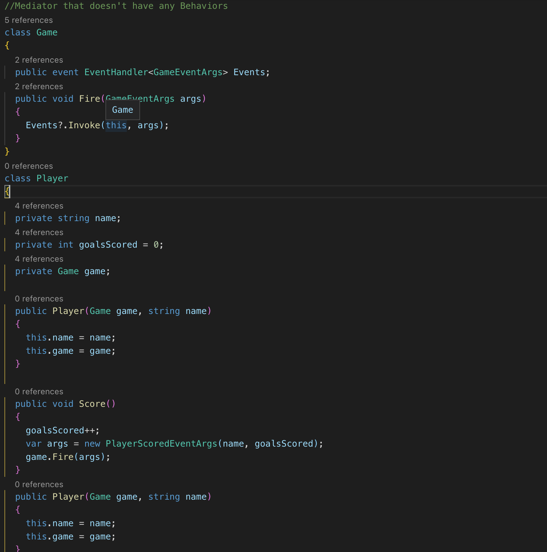Image resolution: width=547 pixels, height=552 pixels.
Task: Click 'GameEventArgs' generic argument in EventHandler
Action: tap(188, 72)
